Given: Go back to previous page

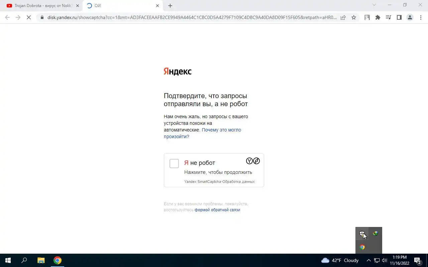Looking at the screenshot, I should pyautogui.click(x=7, y=17).
